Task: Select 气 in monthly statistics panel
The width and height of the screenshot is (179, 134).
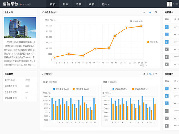Action: [156, 74]
